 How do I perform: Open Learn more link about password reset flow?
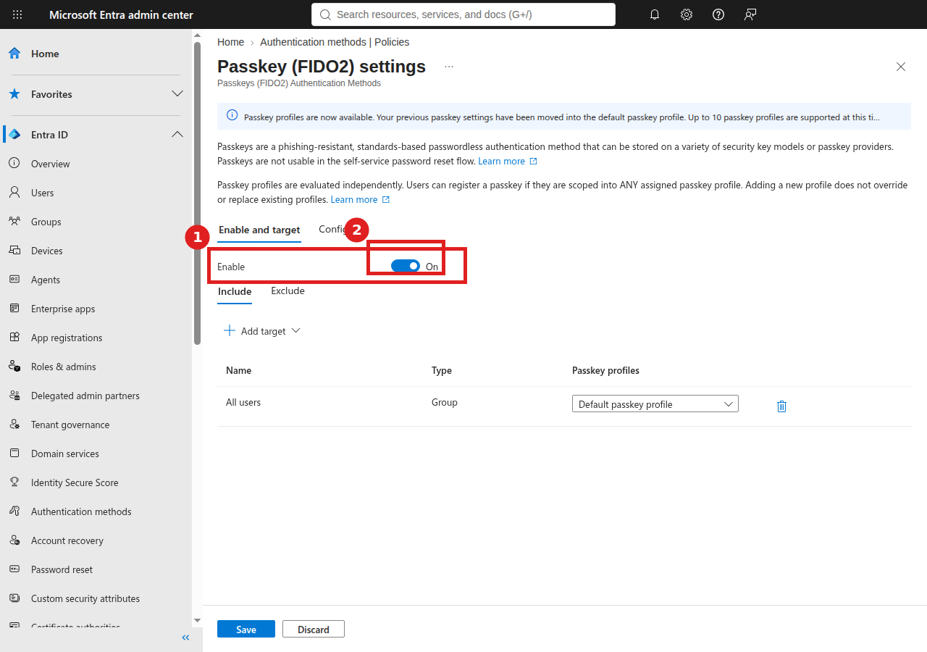[508, 162]
